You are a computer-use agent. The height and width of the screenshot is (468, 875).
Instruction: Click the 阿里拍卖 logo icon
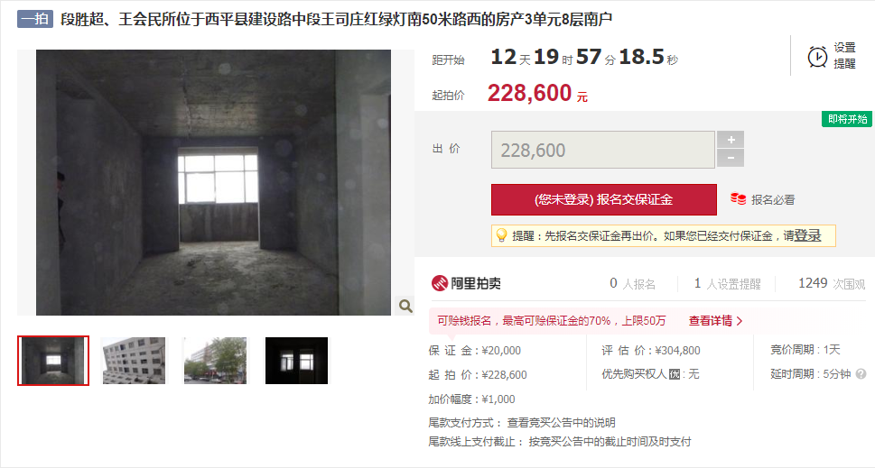point(440,283)
